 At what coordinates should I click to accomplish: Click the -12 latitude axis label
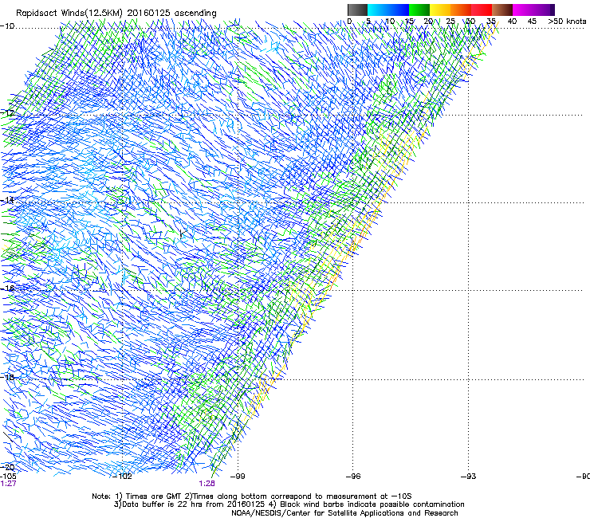pos(7,113)
